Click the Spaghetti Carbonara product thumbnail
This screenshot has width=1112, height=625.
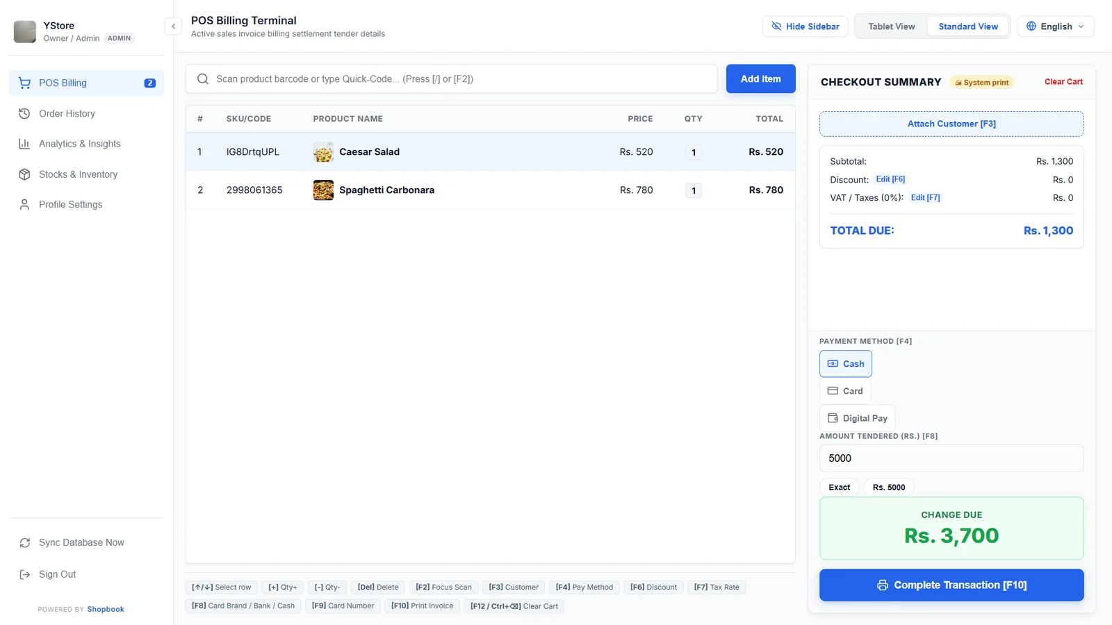tap(323, 190)
